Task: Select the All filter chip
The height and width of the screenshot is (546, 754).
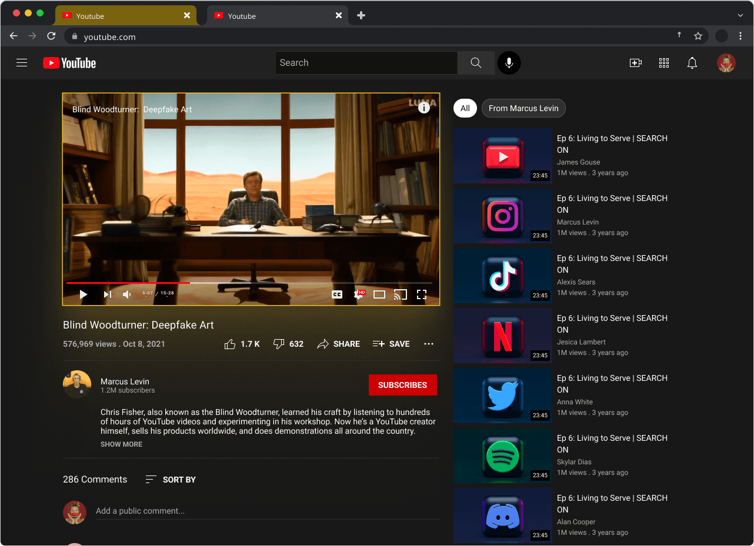Action: (465, 108)
